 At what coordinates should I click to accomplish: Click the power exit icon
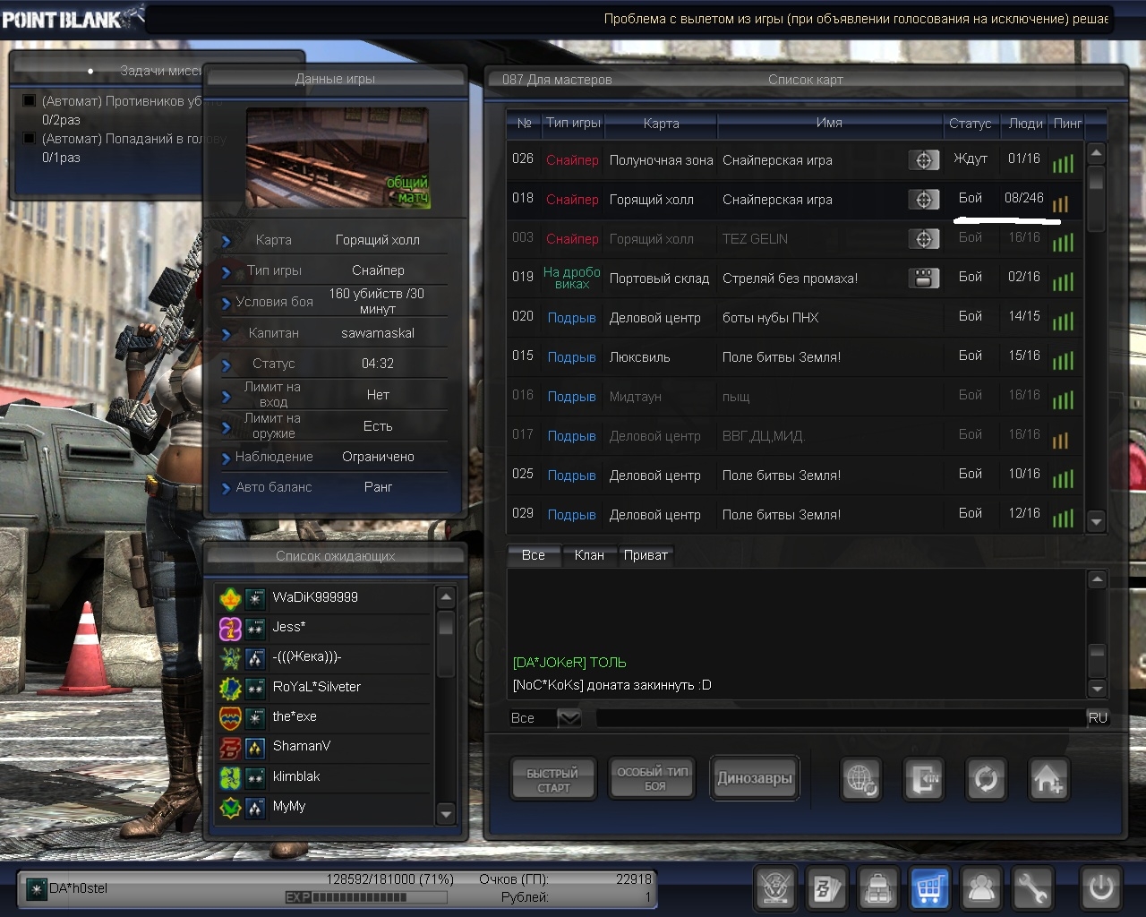click(x=1100, y=888)
